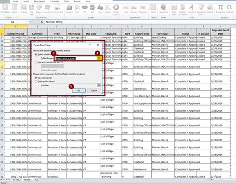Click the formula bar showing Number String
Viewport: 236px width, 184px height.
(140, 22)
